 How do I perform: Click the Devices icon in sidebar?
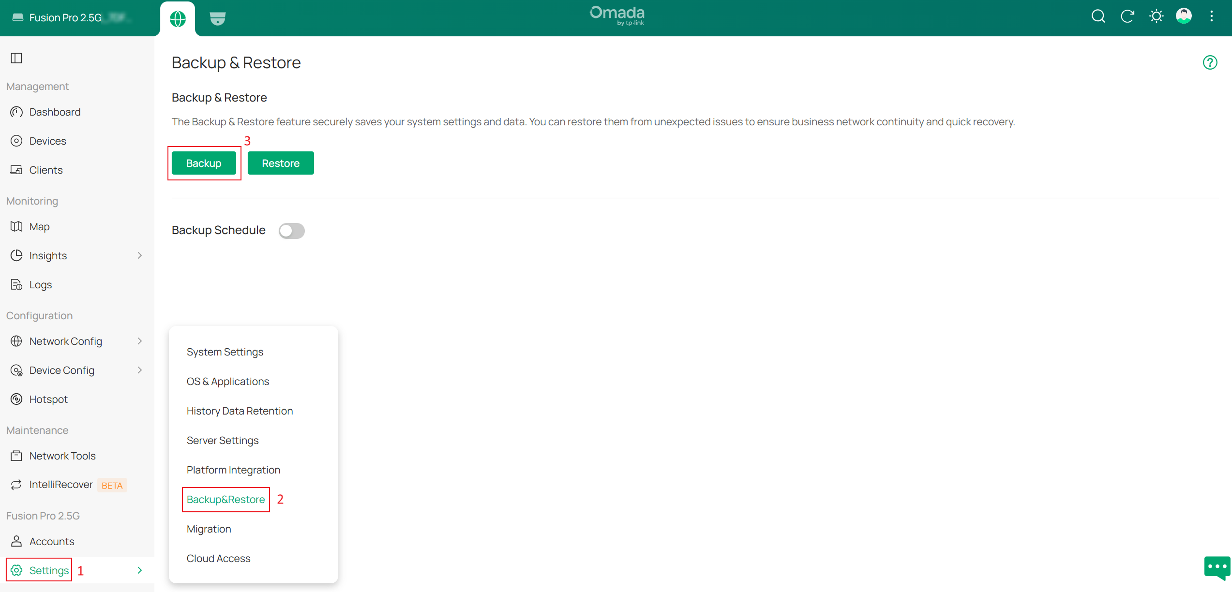point(17,141)
